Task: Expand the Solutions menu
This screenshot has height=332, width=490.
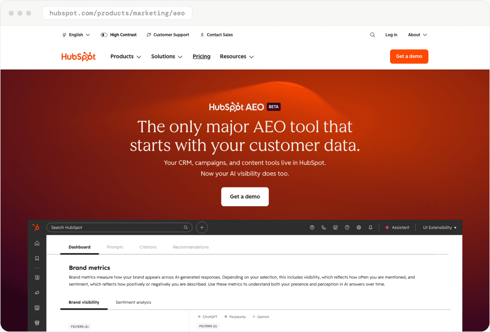Action: click(167, 57)
